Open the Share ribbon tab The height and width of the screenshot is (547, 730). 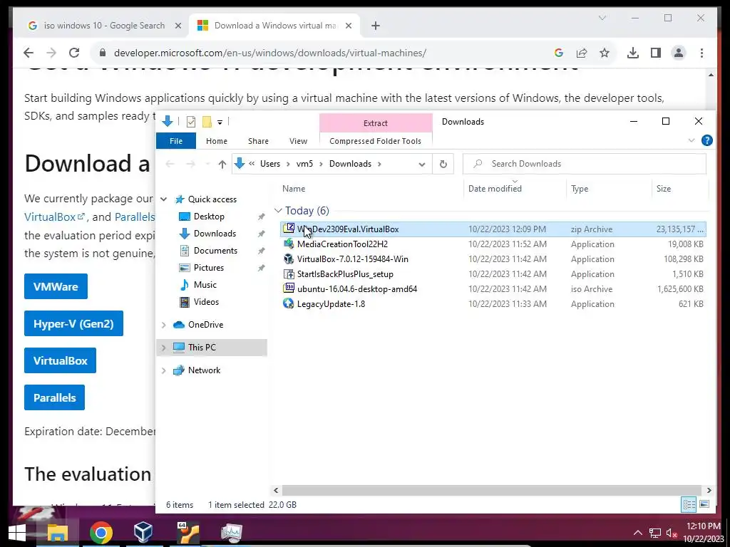tap(258, 141)
